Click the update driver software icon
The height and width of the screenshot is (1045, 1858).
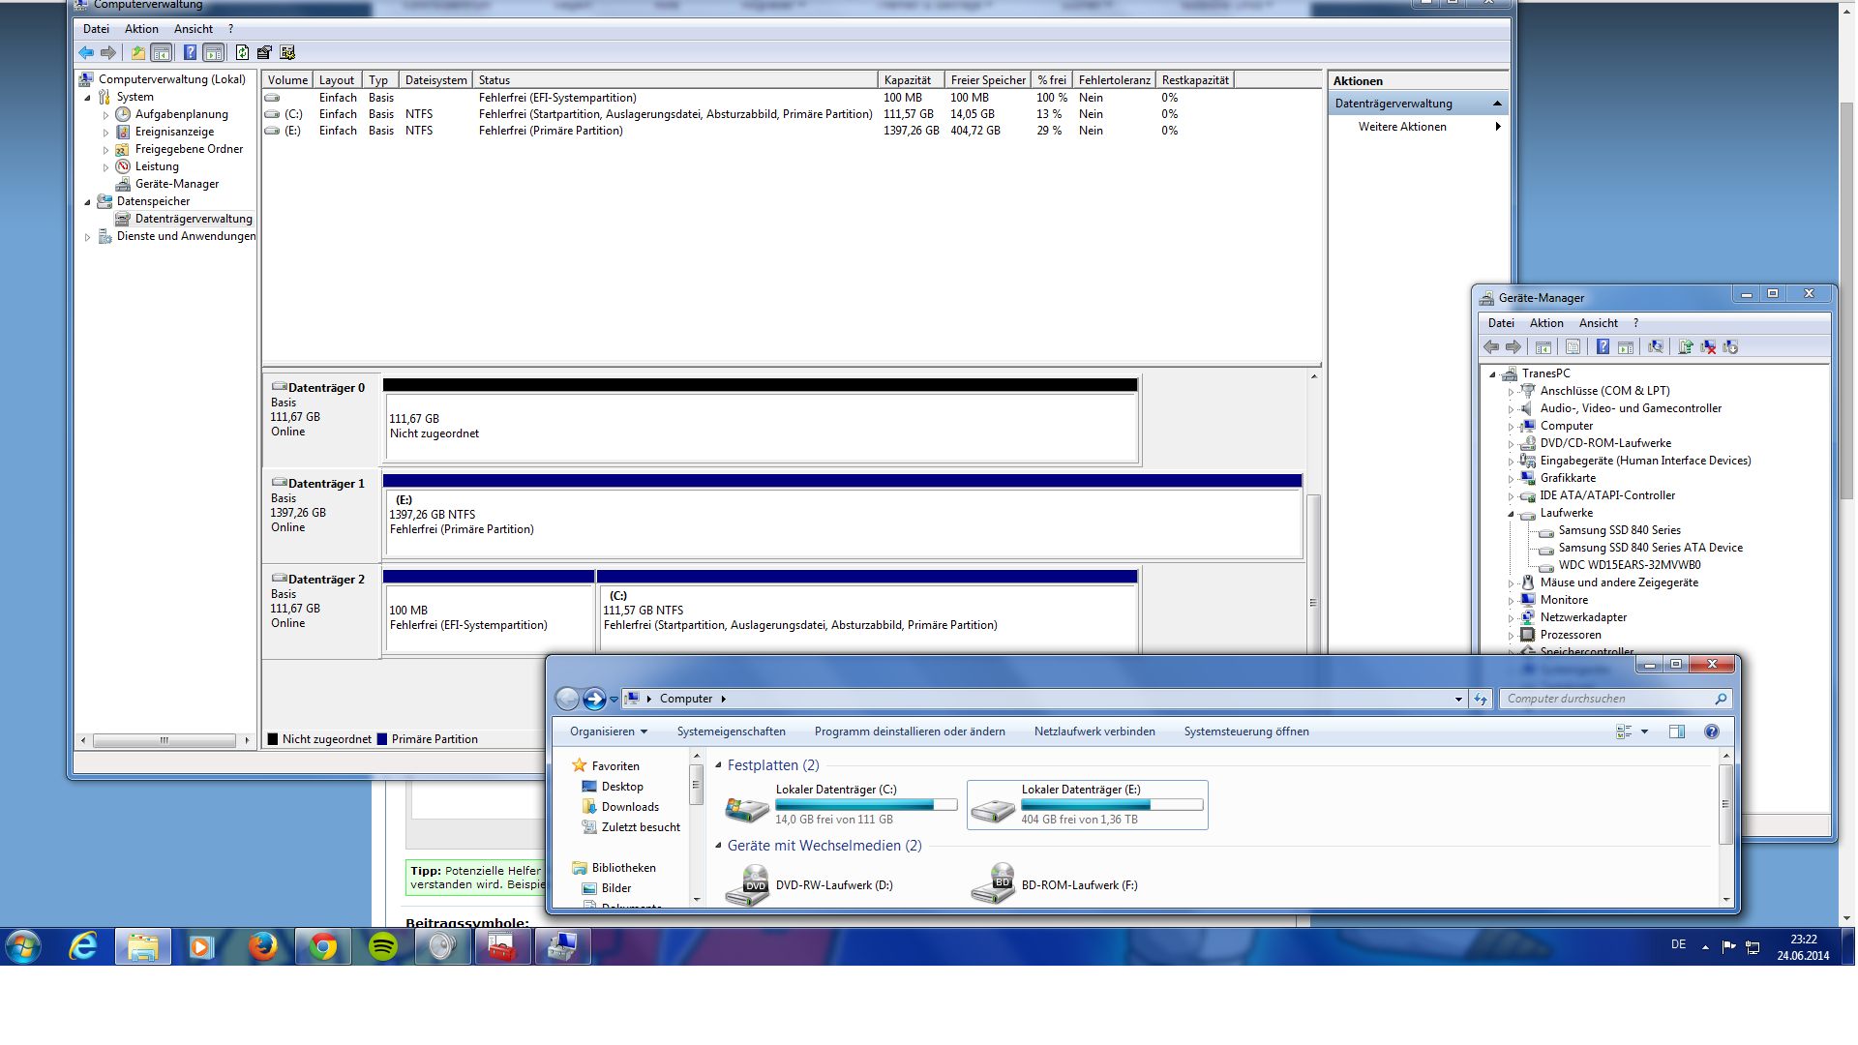pos(1686,347)
